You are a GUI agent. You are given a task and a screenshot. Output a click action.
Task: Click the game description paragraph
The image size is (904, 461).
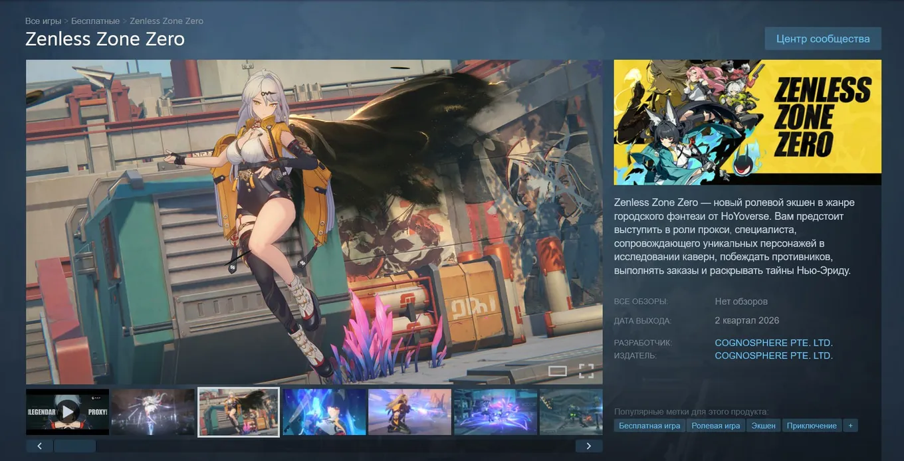click(x=734, y=236)
